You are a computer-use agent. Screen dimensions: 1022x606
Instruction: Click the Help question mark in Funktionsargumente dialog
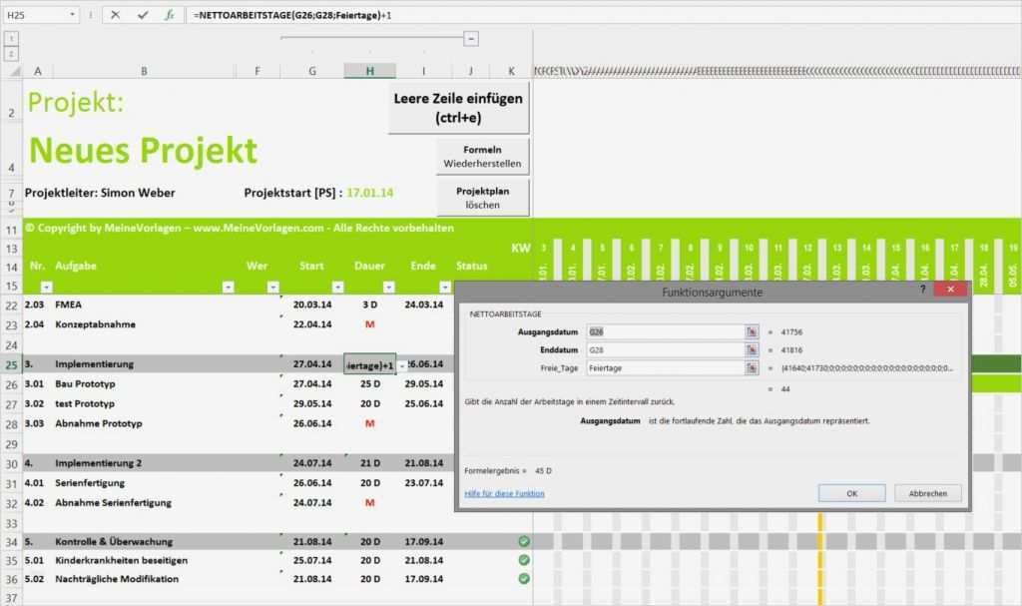click(x=921, y=291)
